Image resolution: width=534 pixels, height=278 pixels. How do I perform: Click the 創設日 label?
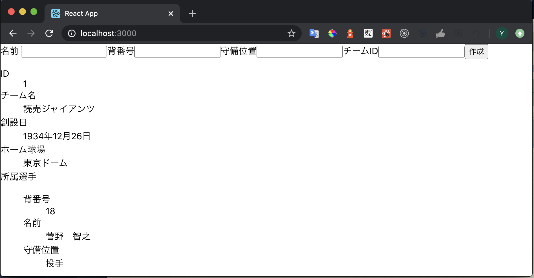pyautogui.click(x=14, y=123)
